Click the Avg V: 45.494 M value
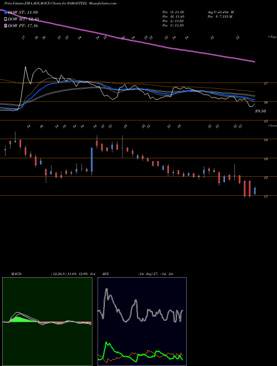 point(220,12)
